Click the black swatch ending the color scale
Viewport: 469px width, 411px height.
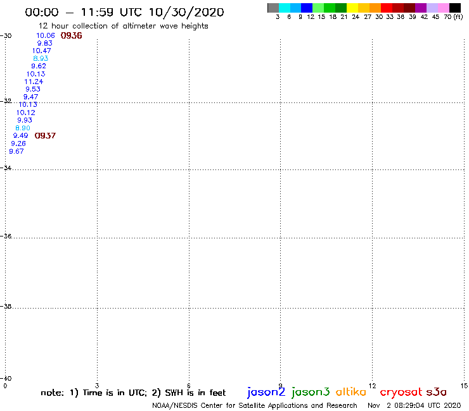454,8
